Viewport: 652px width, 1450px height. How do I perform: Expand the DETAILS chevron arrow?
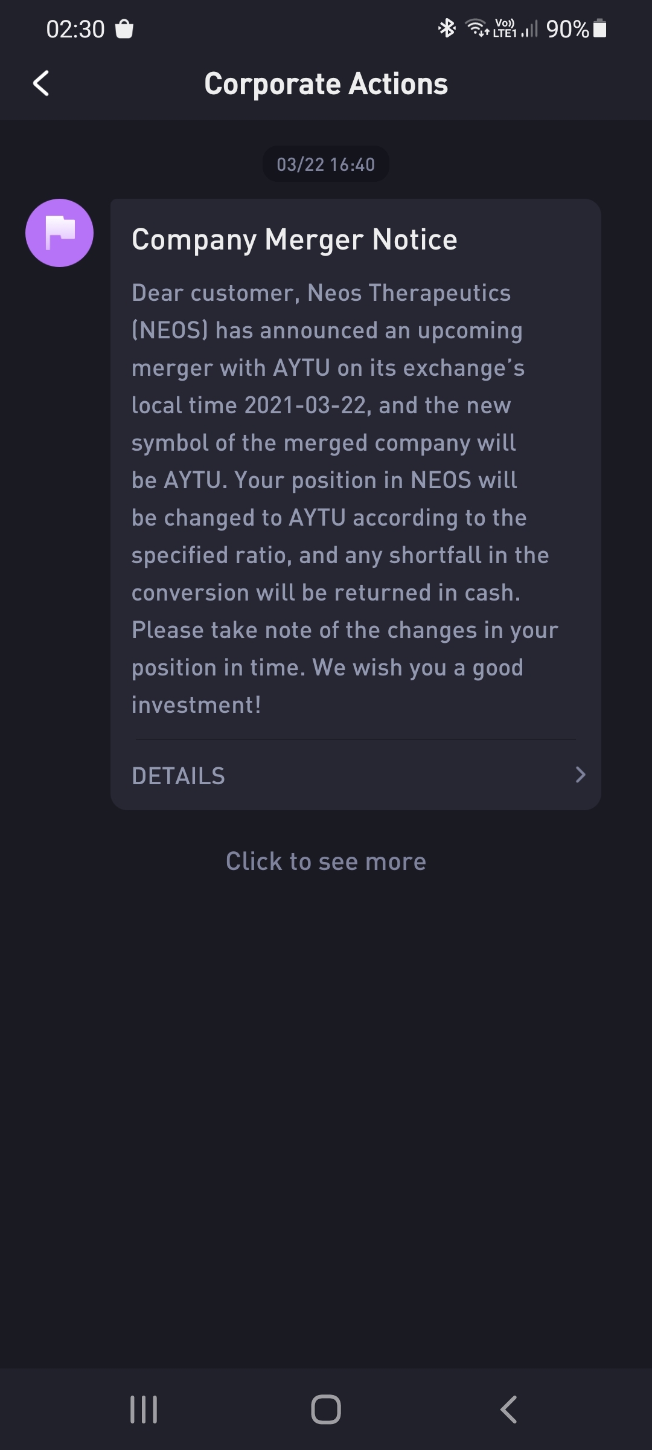click(580, 775)
